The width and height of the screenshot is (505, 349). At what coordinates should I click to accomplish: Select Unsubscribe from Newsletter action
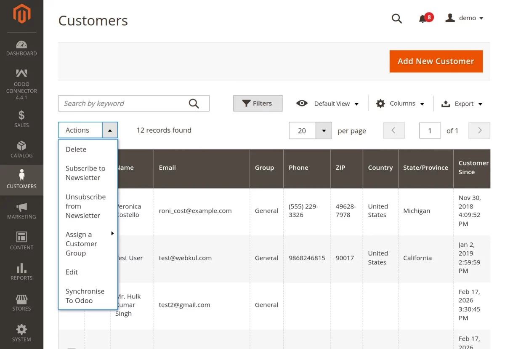88,206
